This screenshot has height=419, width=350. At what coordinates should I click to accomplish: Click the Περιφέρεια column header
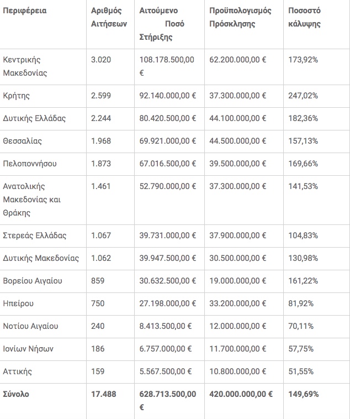tap(24, 11)
